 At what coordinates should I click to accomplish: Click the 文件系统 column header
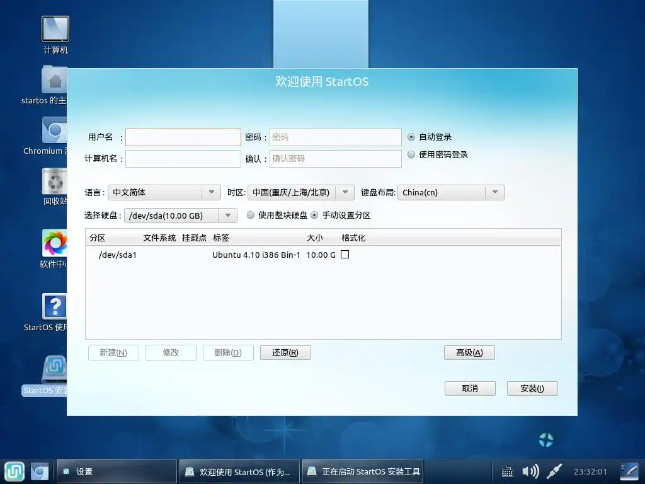[x=159, y=238]
